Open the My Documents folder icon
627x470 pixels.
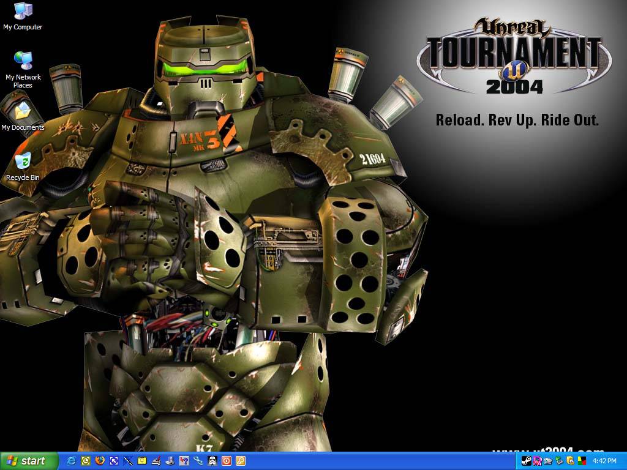[23, 116]
